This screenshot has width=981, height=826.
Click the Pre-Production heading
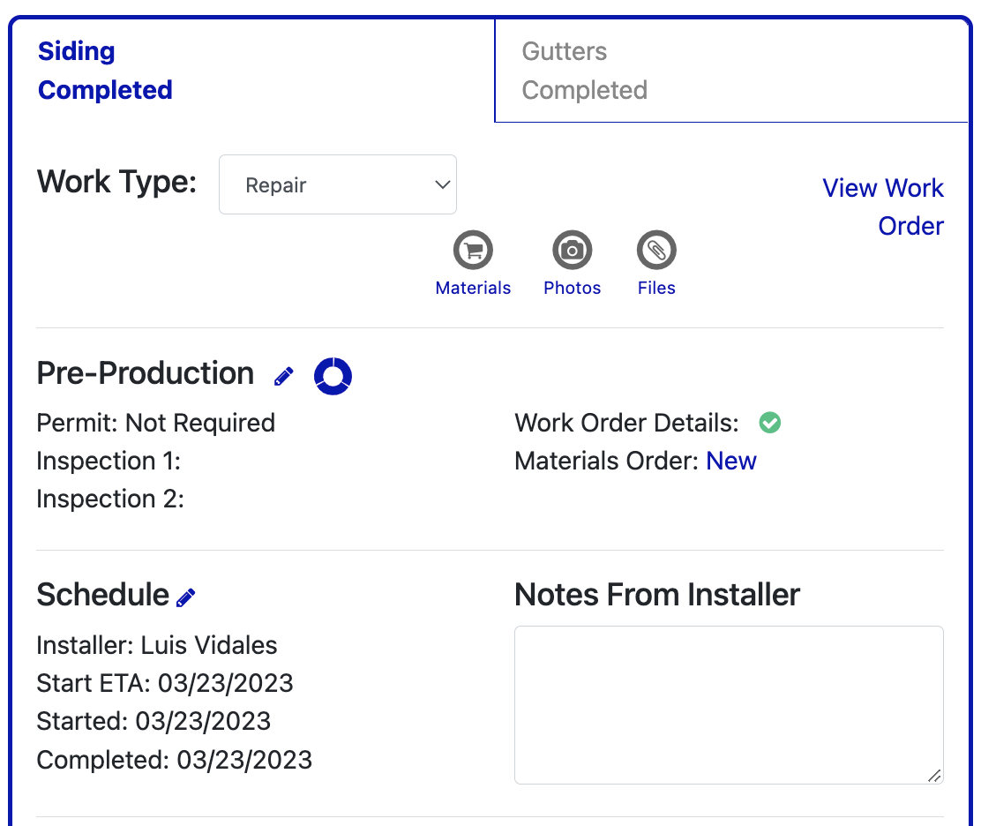tap(146, 373)
